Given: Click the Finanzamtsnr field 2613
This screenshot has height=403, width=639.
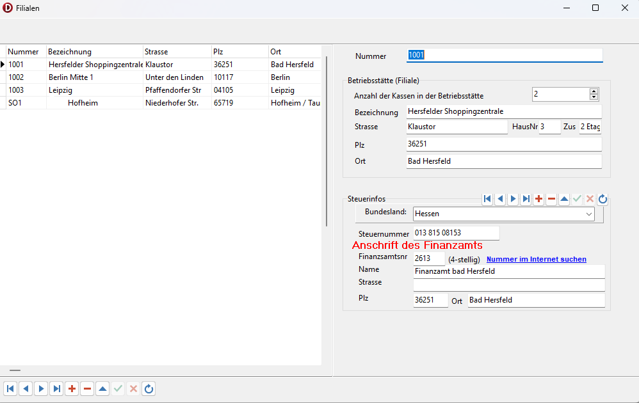Looking at the screenshot, I should coord(429,258).
